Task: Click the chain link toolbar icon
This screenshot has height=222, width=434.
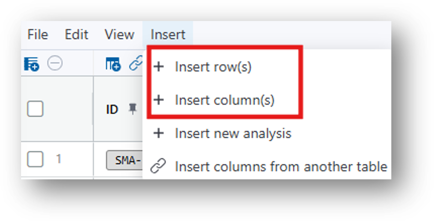Action: click(136, 64)
